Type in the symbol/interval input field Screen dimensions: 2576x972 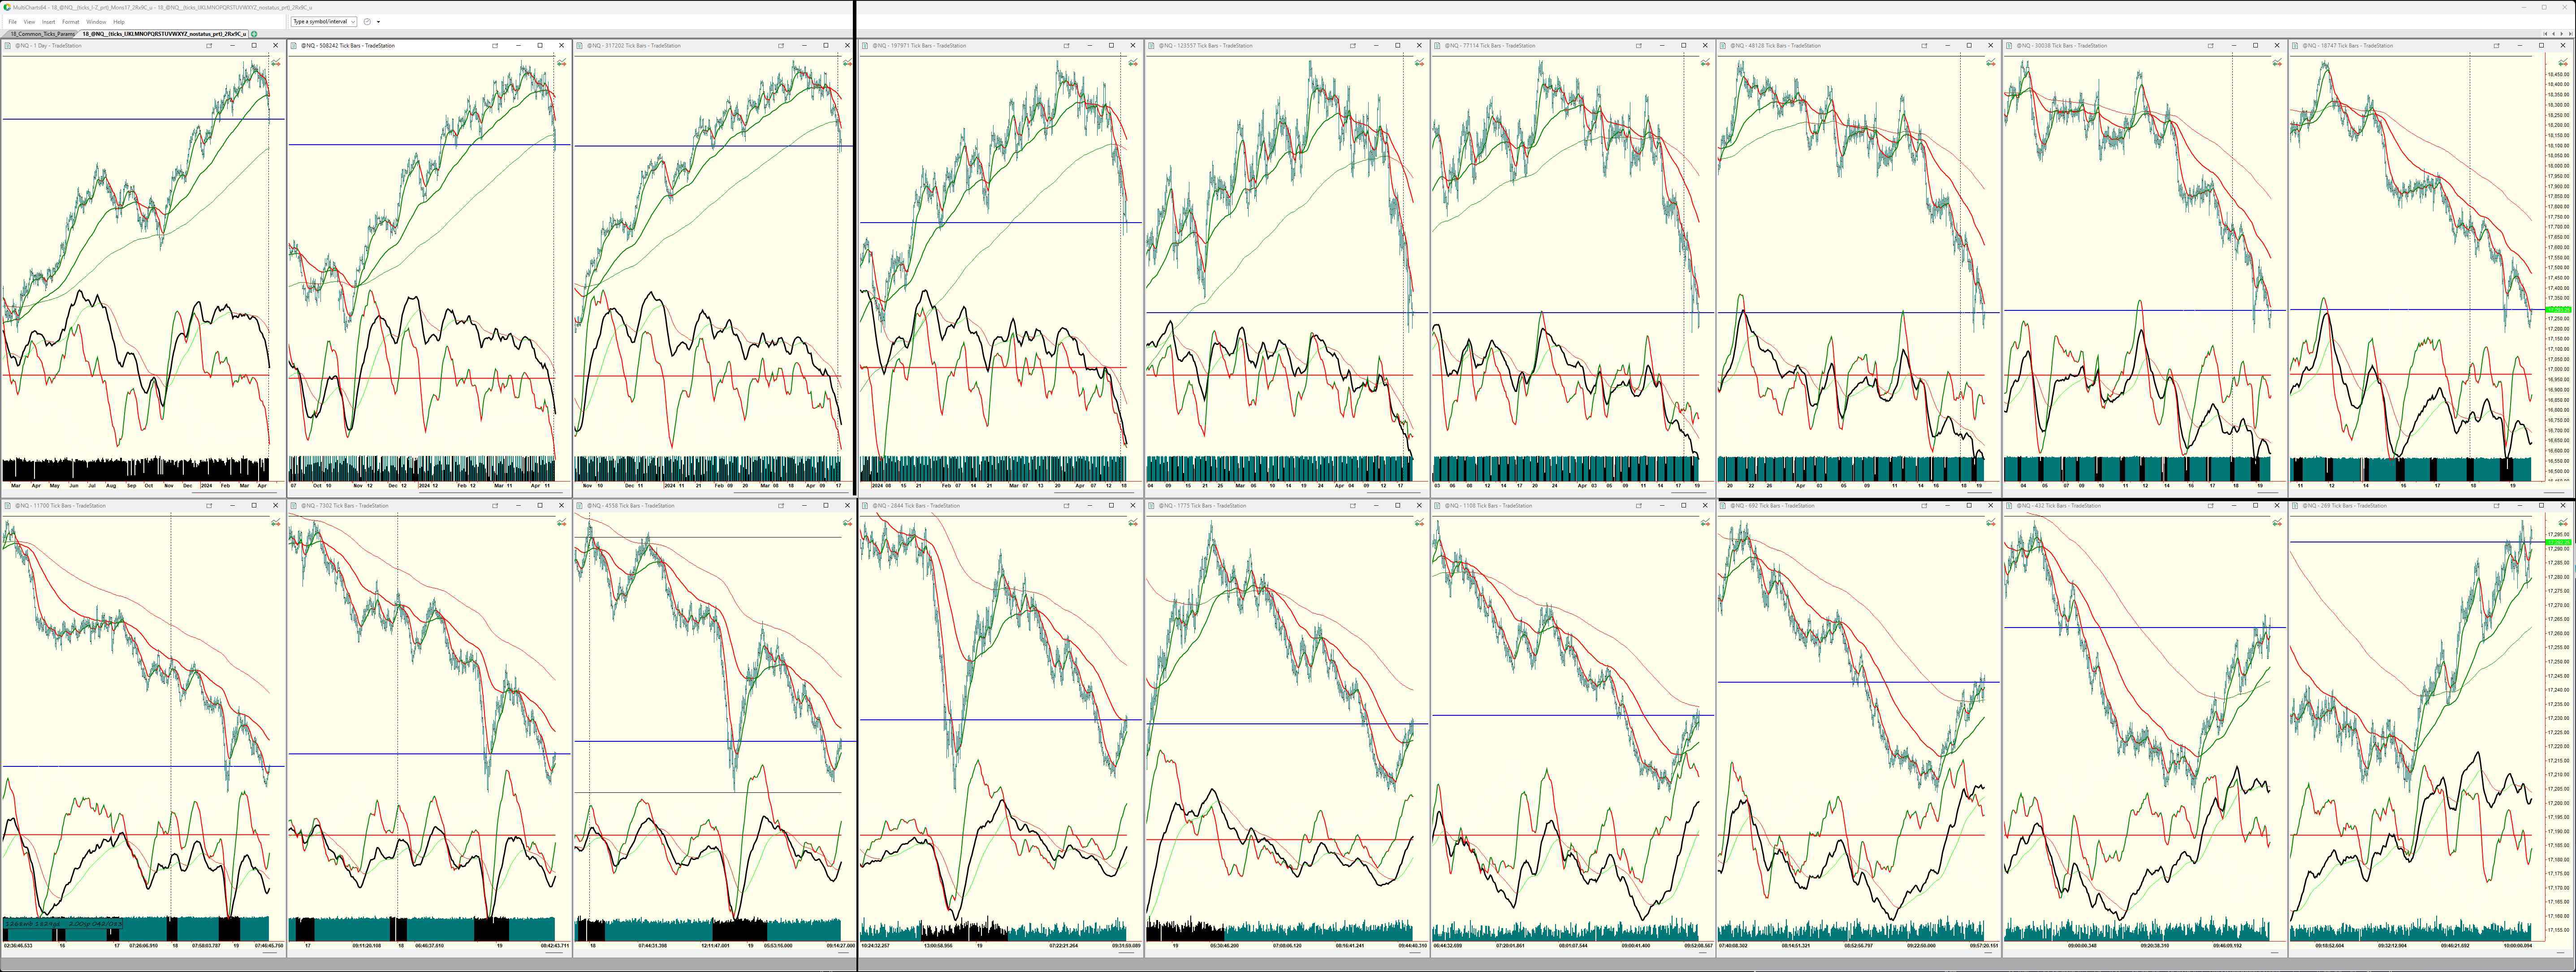(x=320, y=22)
